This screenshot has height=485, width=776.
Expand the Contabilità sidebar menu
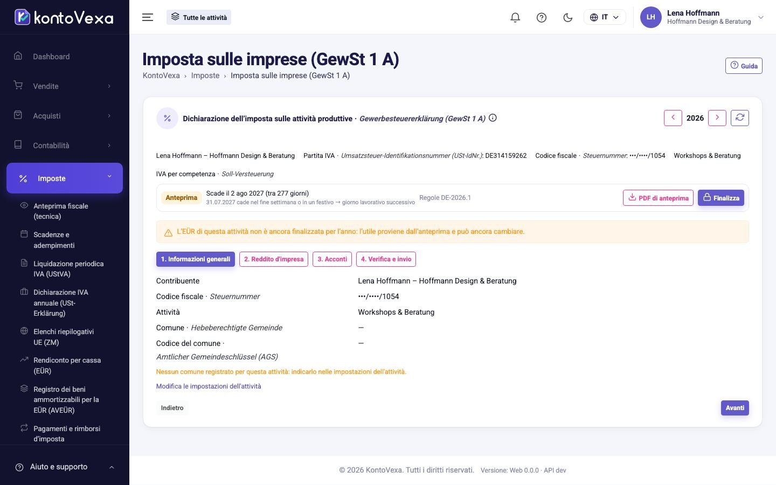pyautogui.click(x=65, y=145)
